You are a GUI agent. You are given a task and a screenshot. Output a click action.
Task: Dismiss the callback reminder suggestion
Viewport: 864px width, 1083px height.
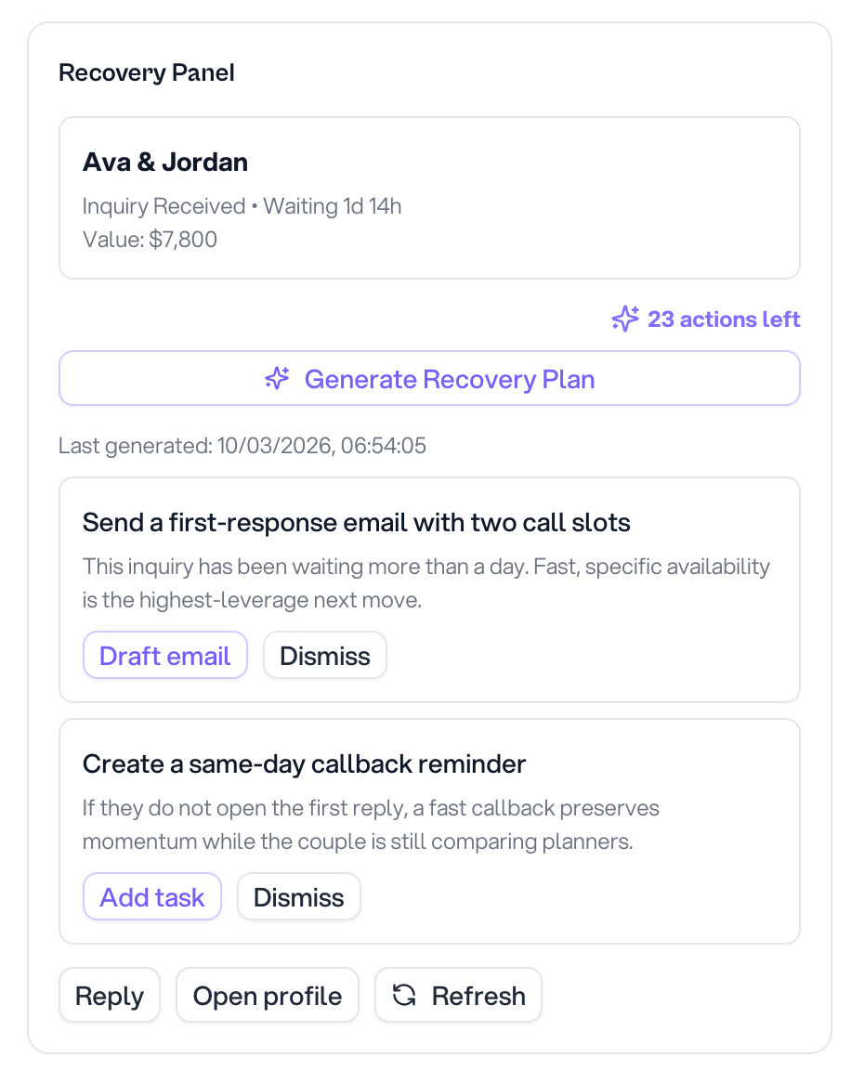click(298, 896)
